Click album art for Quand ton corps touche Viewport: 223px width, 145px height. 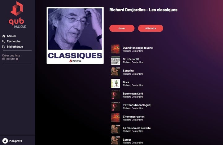click(116, 49)
